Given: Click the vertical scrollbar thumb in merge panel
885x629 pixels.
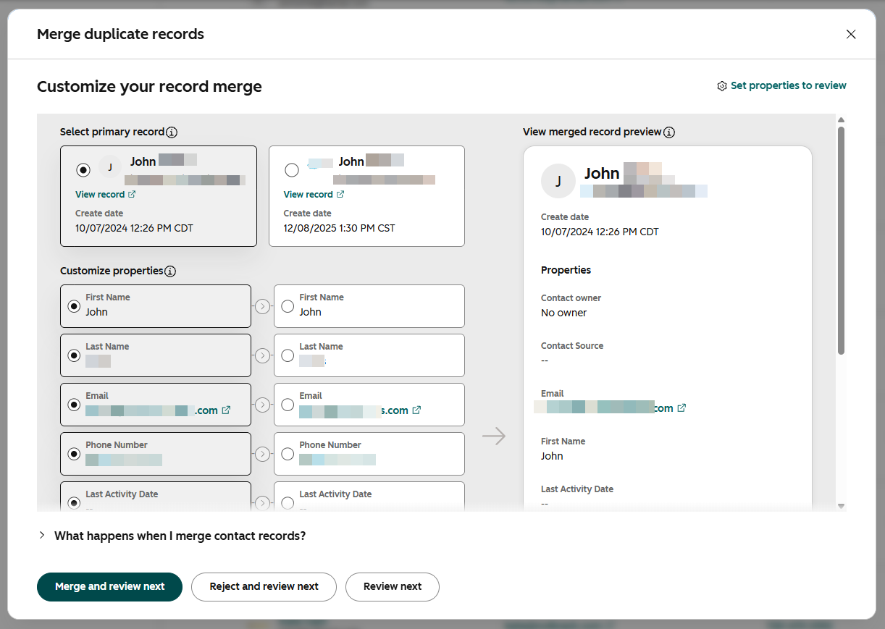Looking at the screenshot, I should point(841,240).
